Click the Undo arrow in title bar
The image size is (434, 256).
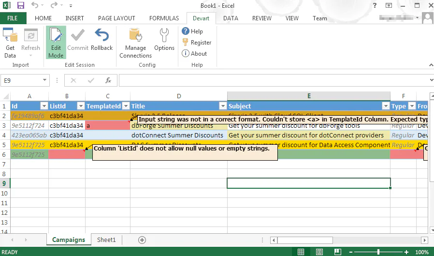[35, 5]
